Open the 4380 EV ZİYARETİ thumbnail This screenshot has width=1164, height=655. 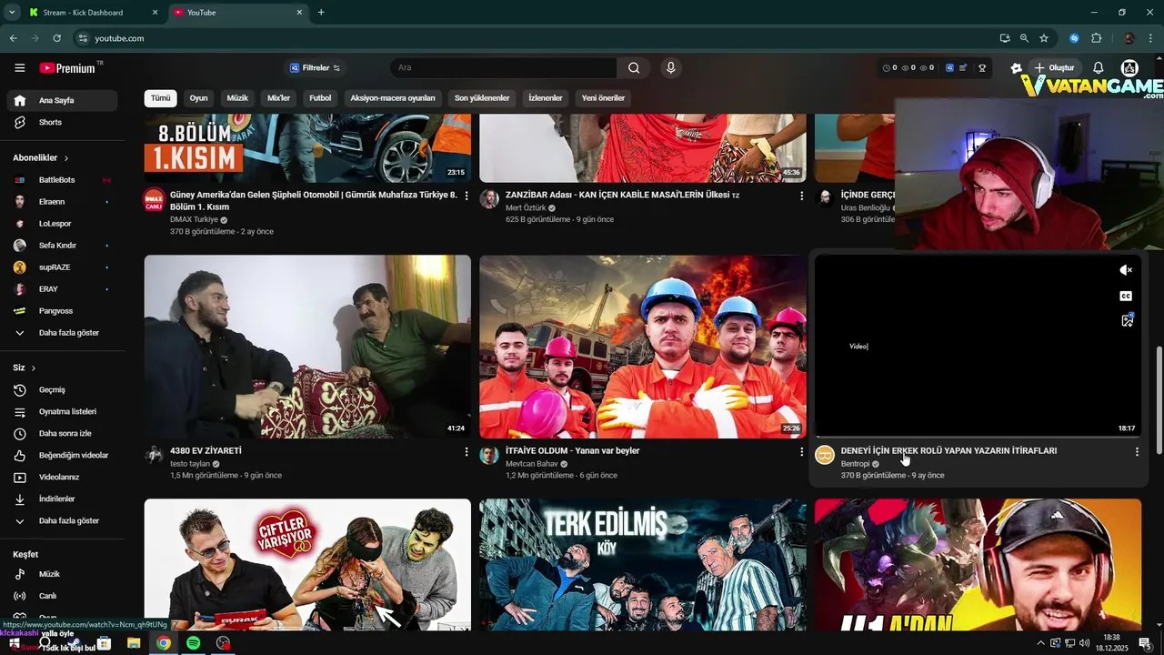(307, 347)
